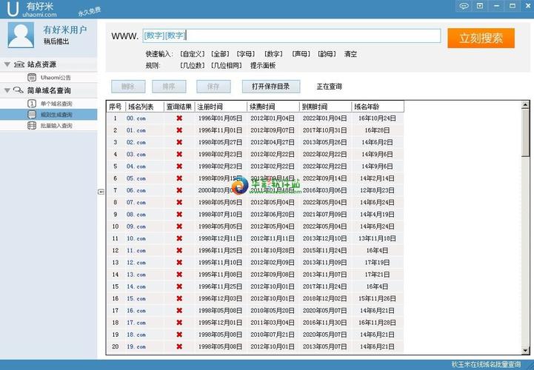Click the 永久免费 badge in the header
This screenshot has height=370, width=534.
point(90,12)
